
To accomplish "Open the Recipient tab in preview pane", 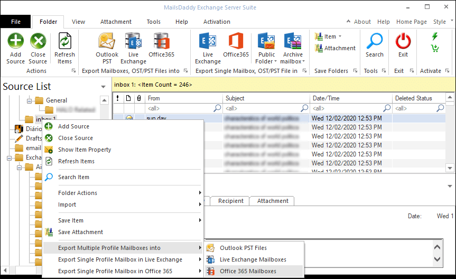I will pyautogui.click(x=230, y=201).
